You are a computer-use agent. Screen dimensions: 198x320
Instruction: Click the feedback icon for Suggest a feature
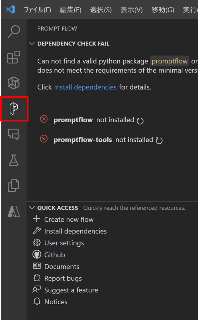point(37,290)
